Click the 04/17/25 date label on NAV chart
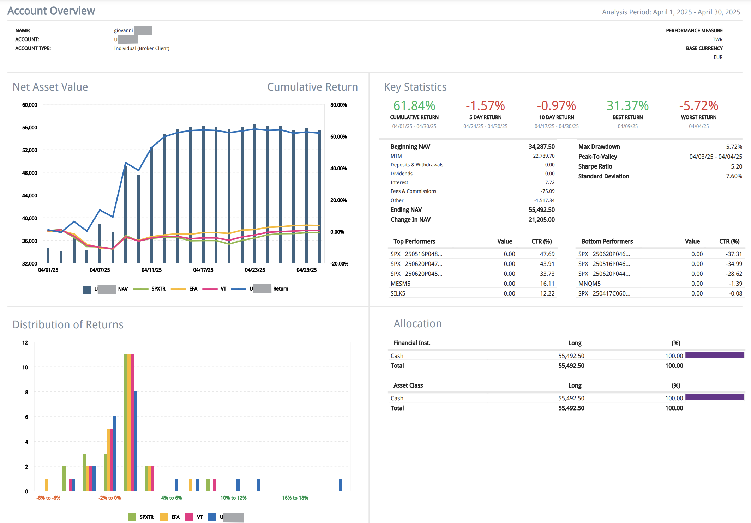751x523 pixels. 203,270
